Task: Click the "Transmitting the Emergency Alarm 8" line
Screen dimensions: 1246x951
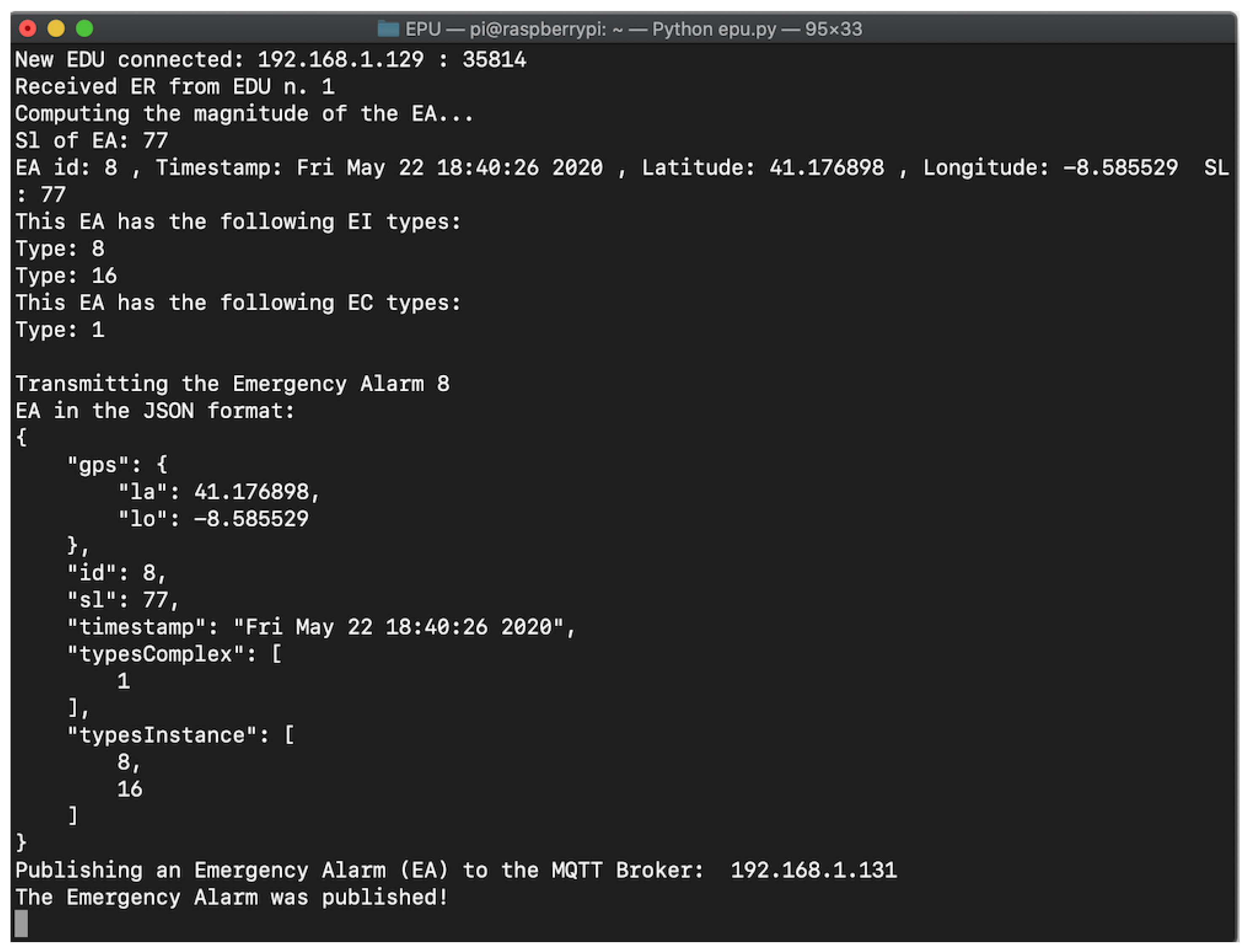Action: 232,384
